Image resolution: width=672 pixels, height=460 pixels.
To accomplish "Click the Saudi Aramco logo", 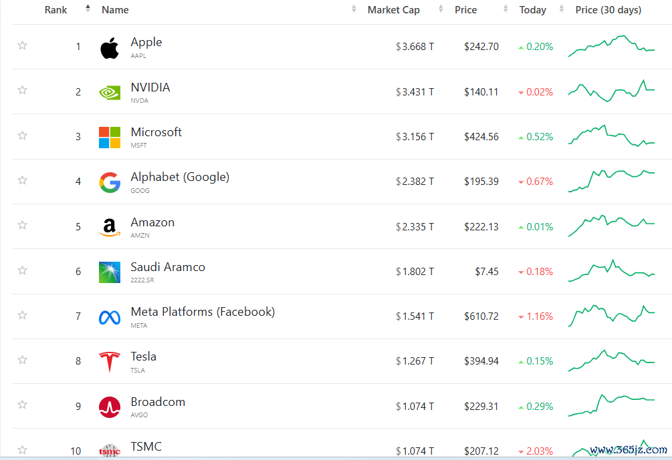I will coord(110,272).
